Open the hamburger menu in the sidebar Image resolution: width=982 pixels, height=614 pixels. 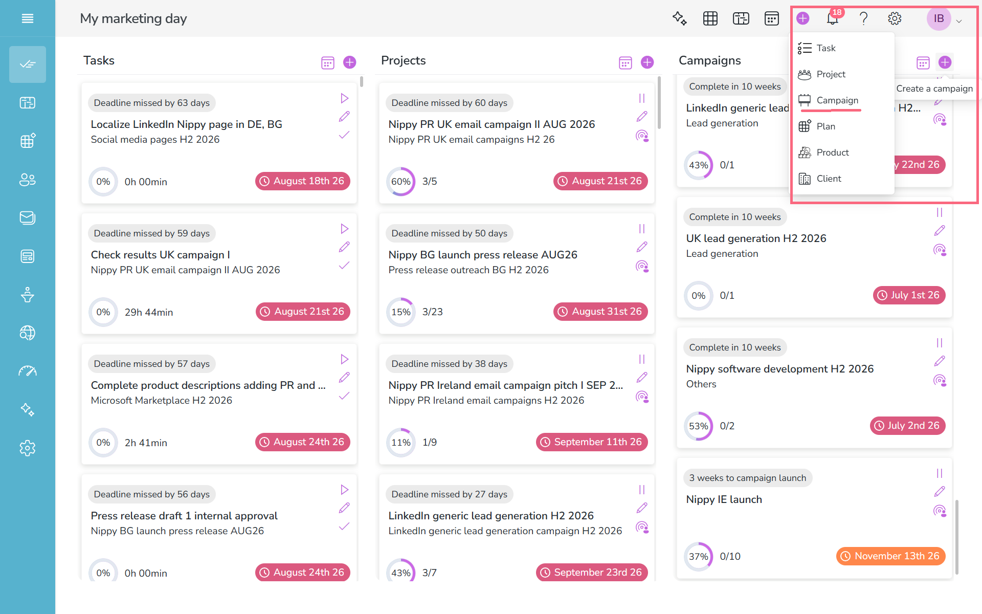pyautogui.click(x=28, y=18)
